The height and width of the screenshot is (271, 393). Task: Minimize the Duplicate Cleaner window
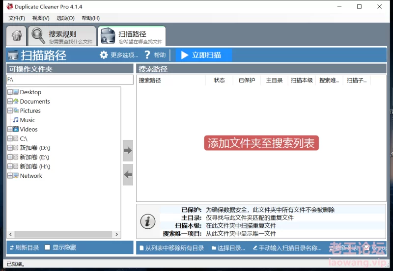[x=339, y=6]
